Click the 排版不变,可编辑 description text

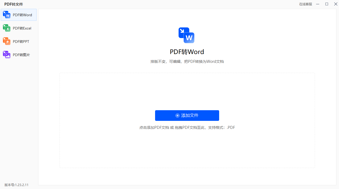pos(187,61)
